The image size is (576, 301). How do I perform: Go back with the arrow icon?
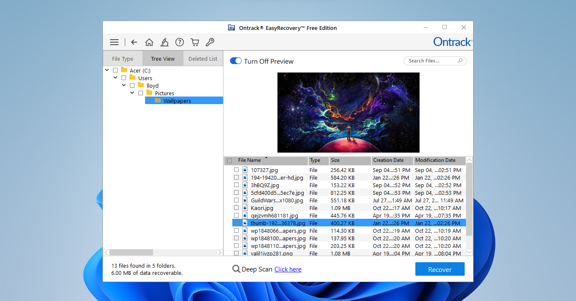click(x=134, y=42)
